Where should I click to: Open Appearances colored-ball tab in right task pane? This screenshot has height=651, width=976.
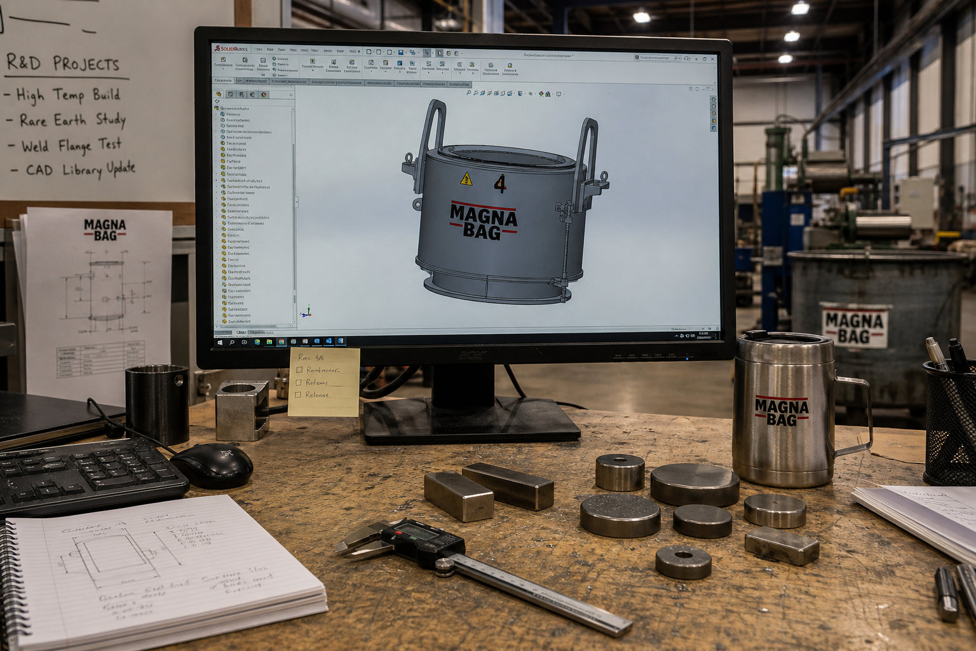click(x=714, y=121)
